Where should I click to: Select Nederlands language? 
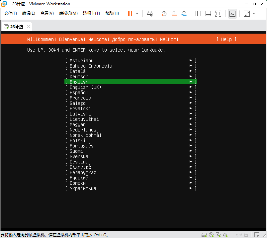pyautogui.click(x=131, y=130)
